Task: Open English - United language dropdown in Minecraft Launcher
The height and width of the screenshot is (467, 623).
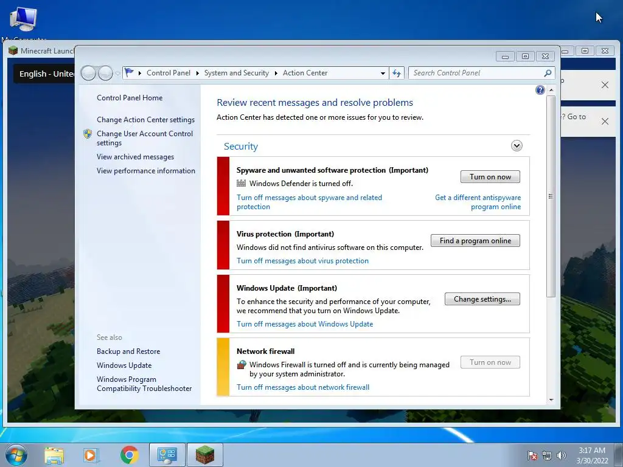Action: pyautogui.click(x=44, y=74)
